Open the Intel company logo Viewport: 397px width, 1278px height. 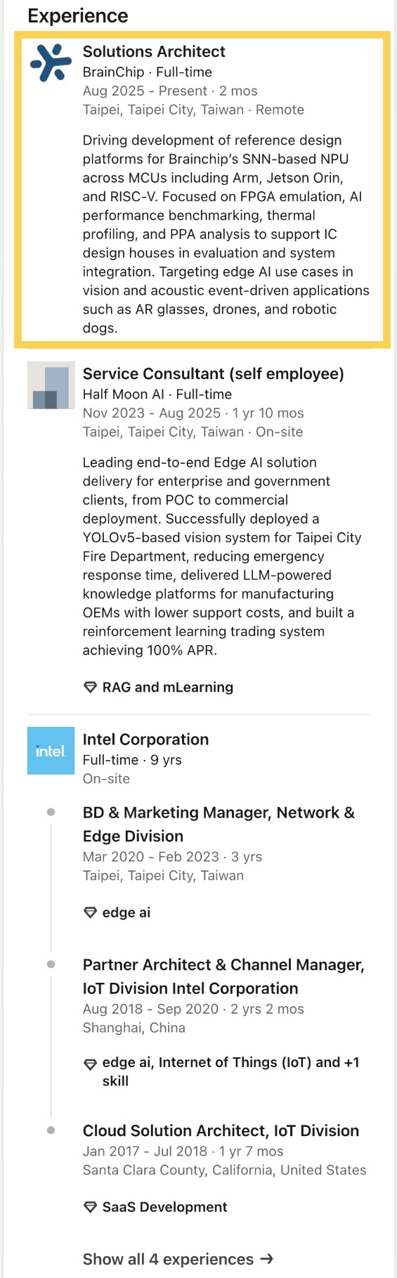51,751
